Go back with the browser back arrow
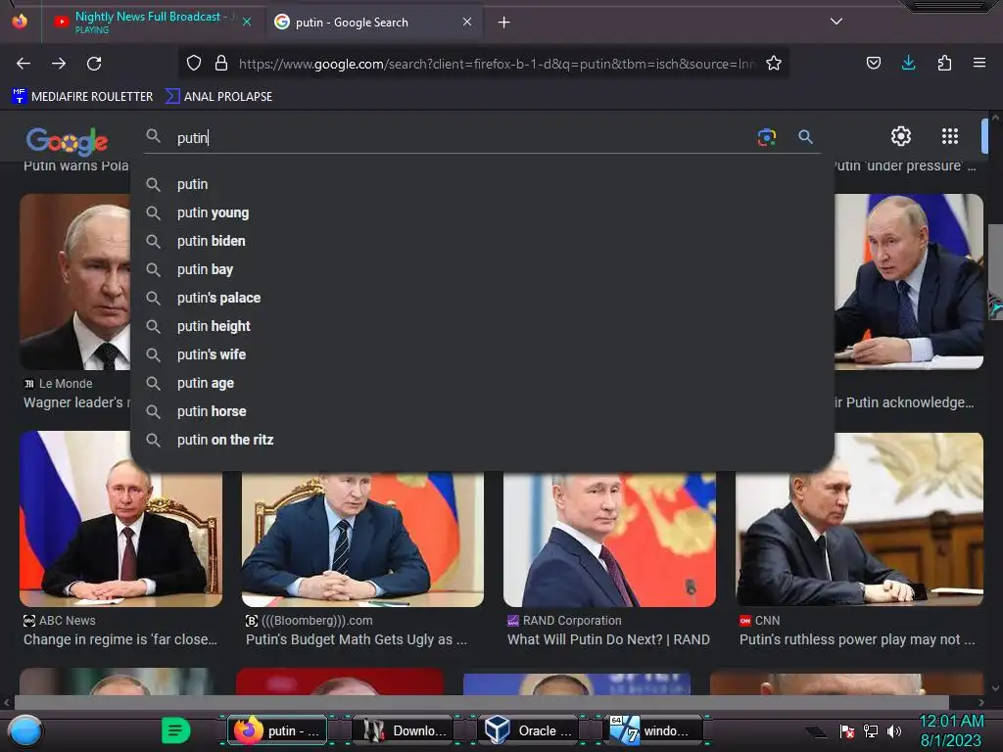 [x=24, y=64]
